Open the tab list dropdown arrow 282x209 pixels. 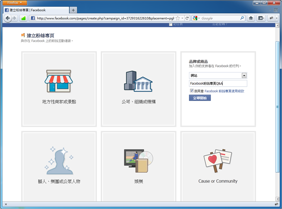pyautogui.click(x=270, y=10)
